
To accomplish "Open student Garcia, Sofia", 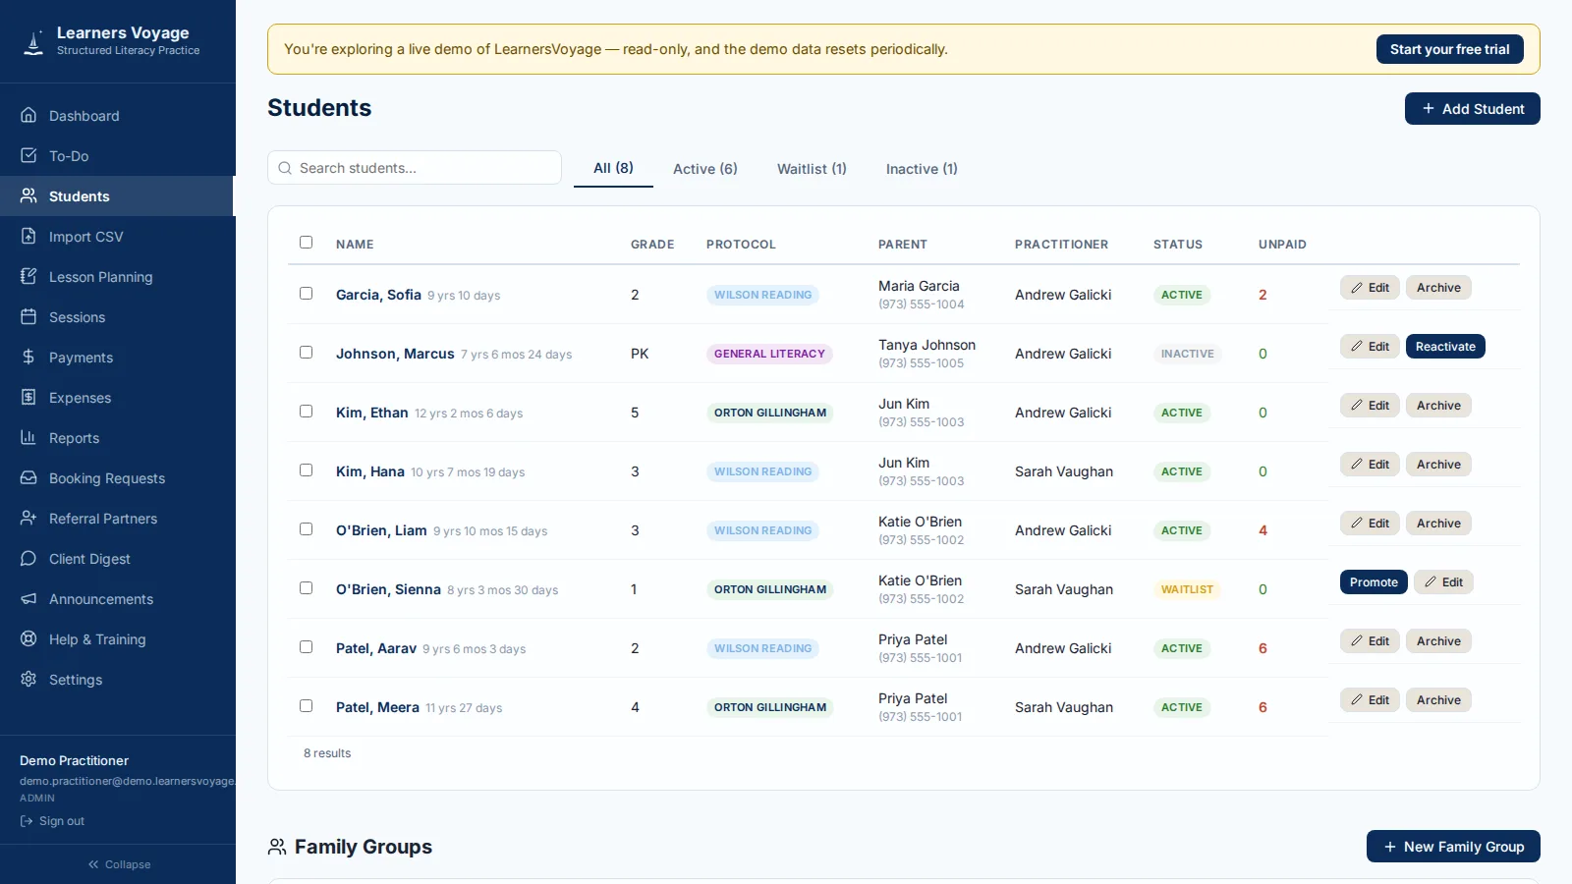I will tap(378, 295).
